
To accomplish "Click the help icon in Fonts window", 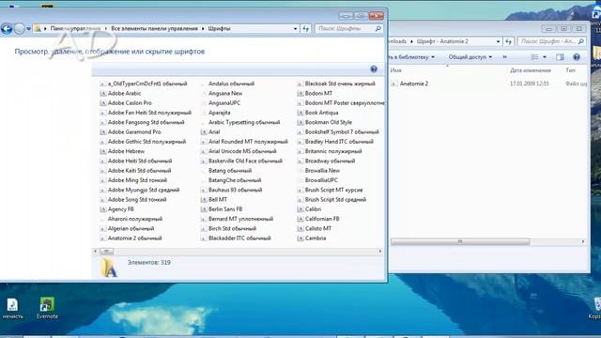I will click(374, 69).
